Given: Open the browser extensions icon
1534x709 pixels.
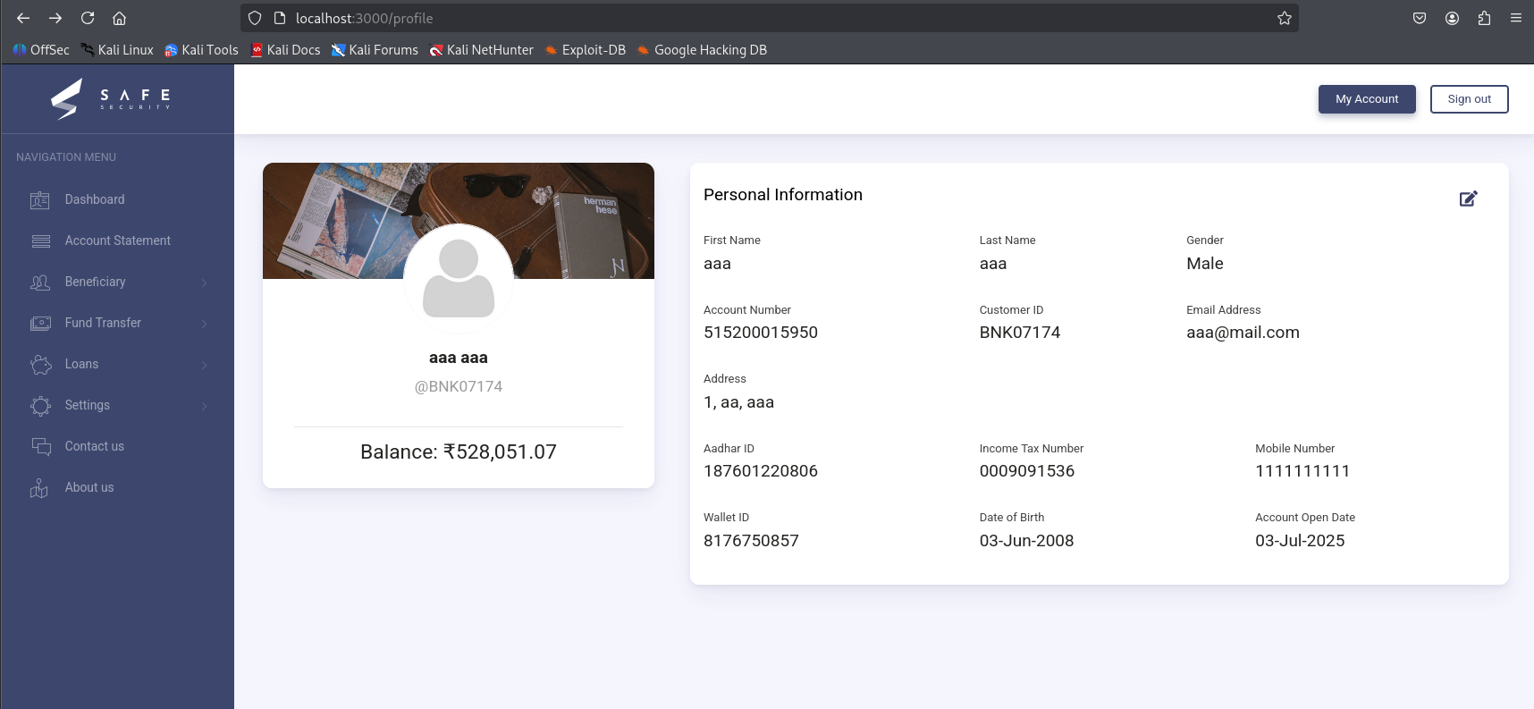Looking at the screenshot, I should pyautogui.click(x=1484, y=18).
